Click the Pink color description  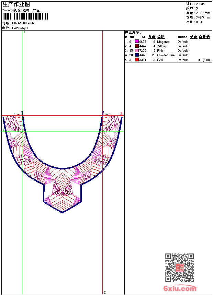[160, 51]
